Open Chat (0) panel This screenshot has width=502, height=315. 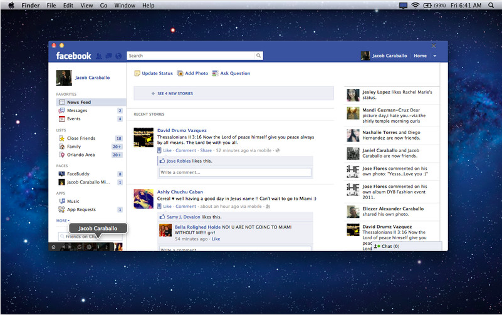coord(407,246)
